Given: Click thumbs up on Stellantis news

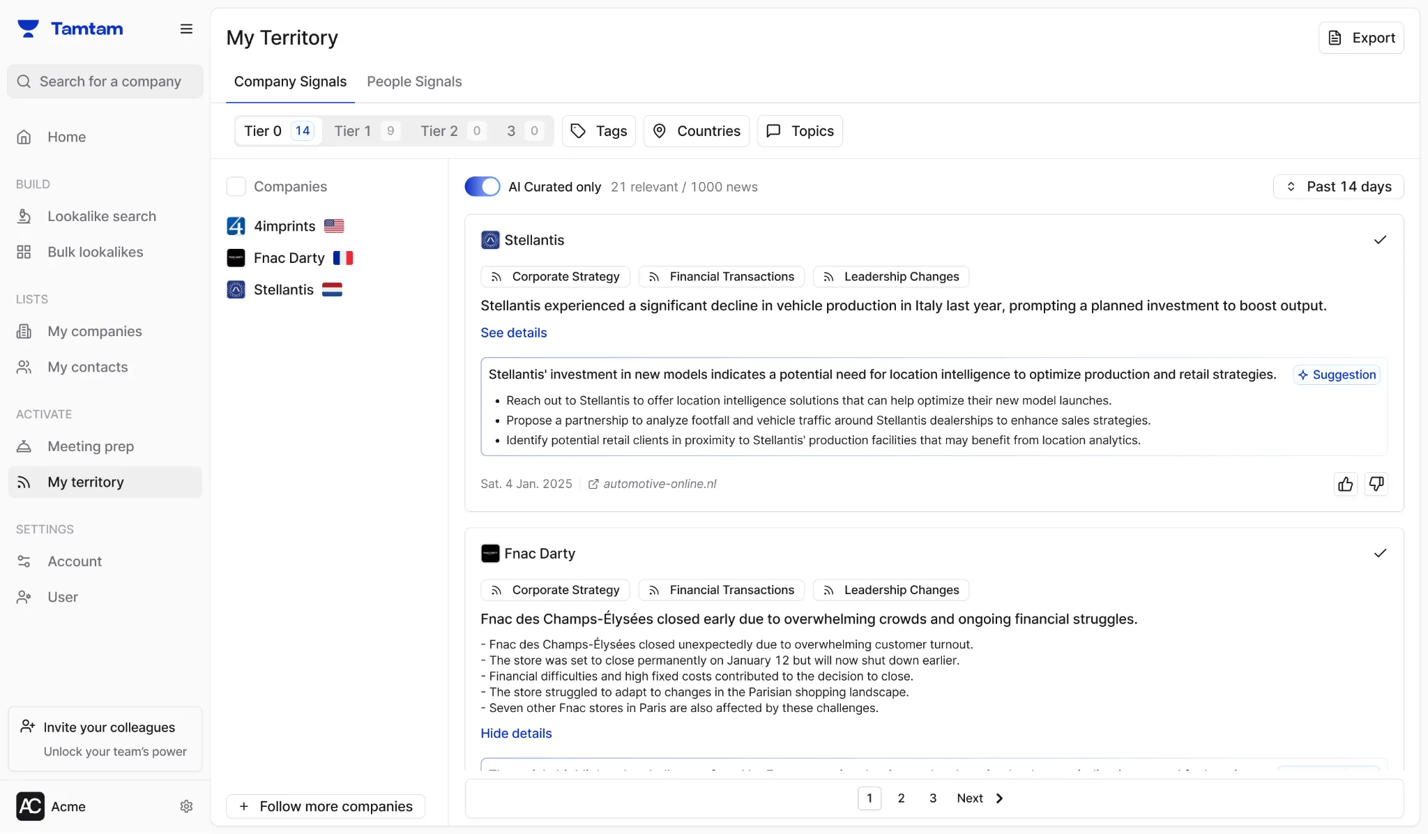Looking at the screenshot, I should [1345, 484].
